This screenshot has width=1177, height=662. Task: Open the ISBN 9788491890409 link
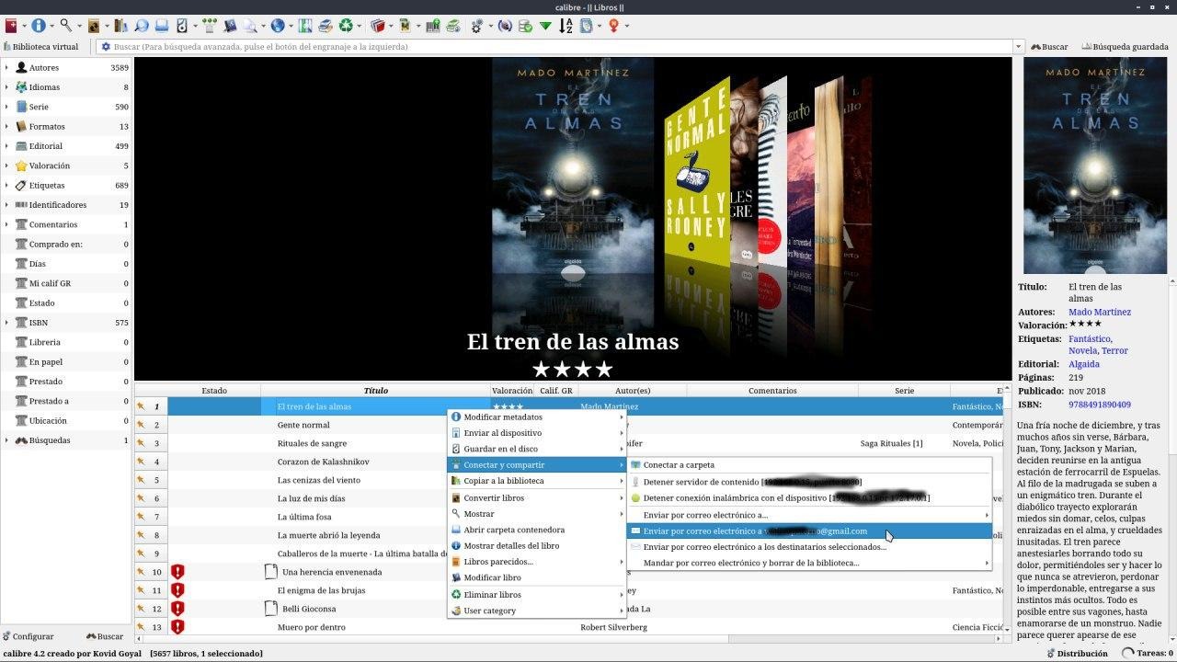[x=1100, y=405]
